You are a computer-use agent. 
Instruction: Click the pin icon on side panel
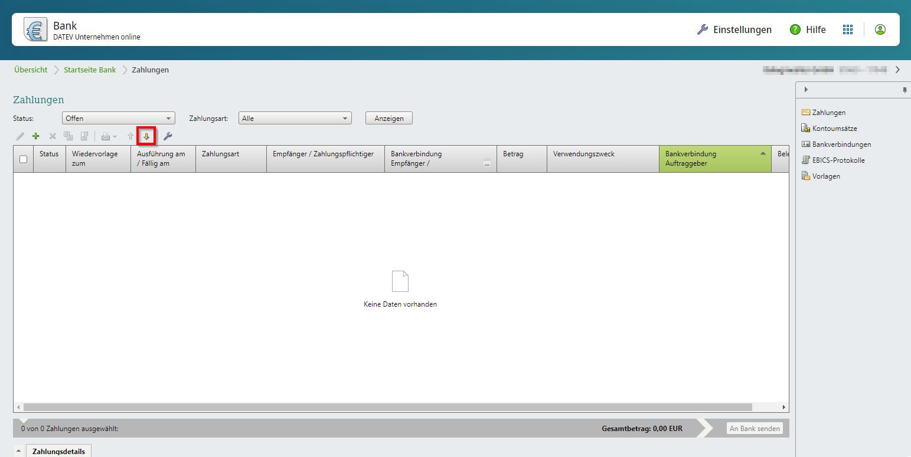coord(904,90)
